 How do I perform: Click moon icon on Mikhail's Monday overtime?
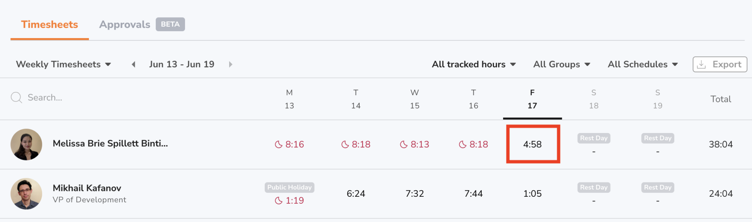(x=279, y=201)
